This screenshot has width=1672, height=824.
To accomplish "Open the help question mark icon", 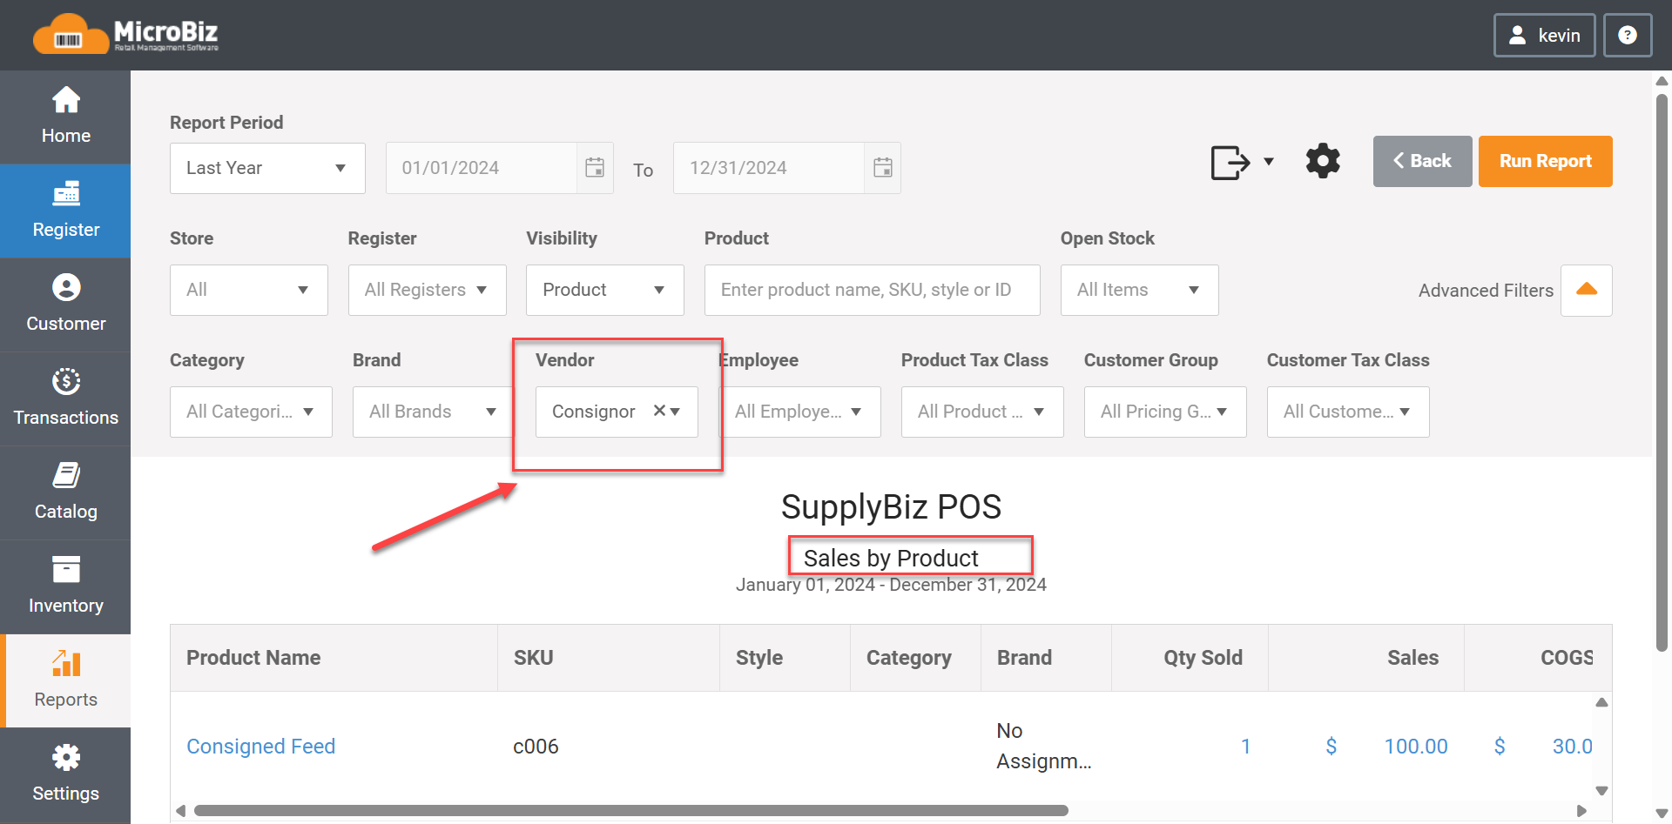I will coord(1628,35).
